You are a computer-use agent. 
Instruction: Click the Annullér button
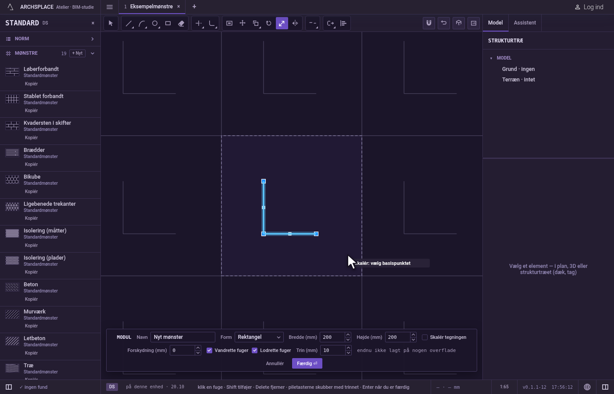click(x=275, y=363)
